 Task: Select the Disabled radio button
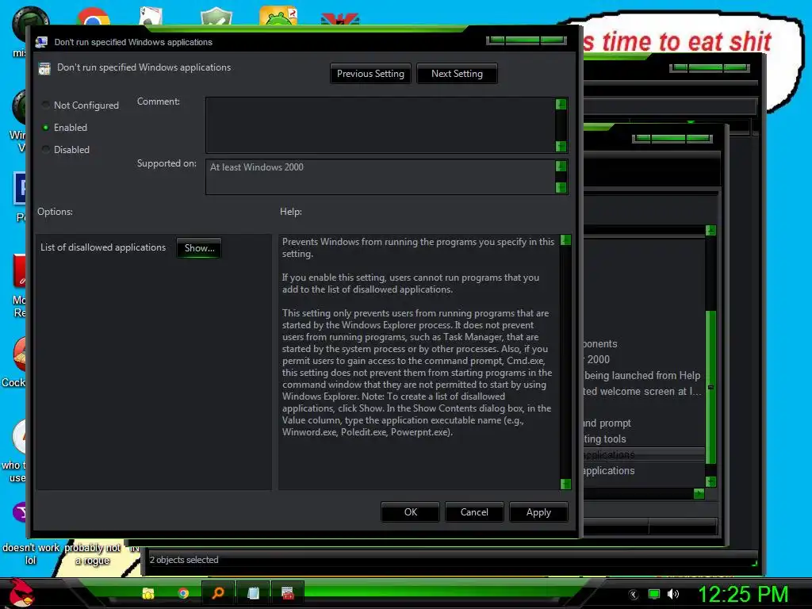point(45,150)
